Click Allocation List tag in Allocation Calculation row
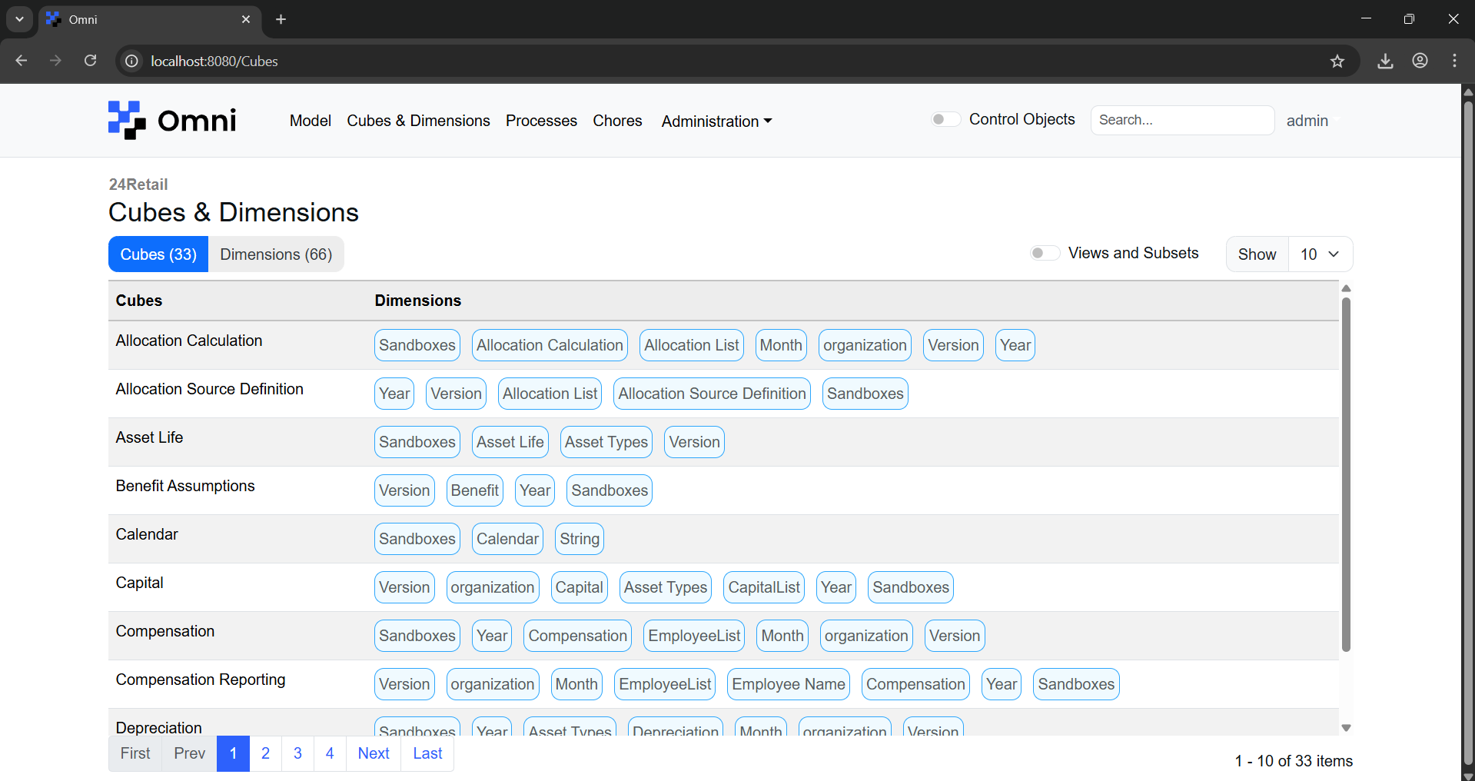Viewport: 1475px width, 781px height. 692,345
